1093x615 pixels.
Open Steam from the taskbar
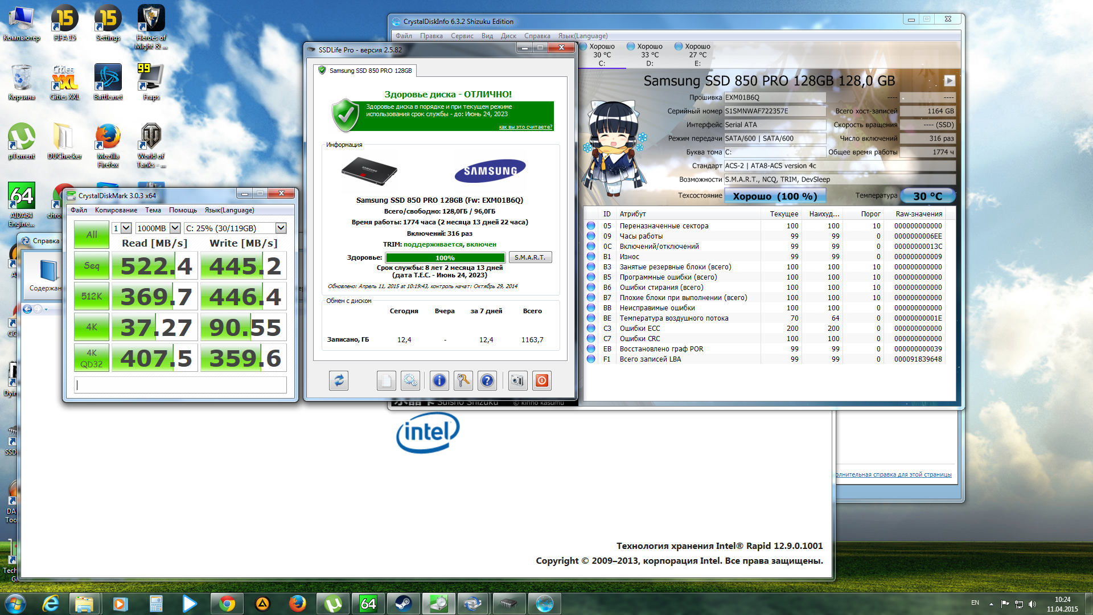point(404,604)
